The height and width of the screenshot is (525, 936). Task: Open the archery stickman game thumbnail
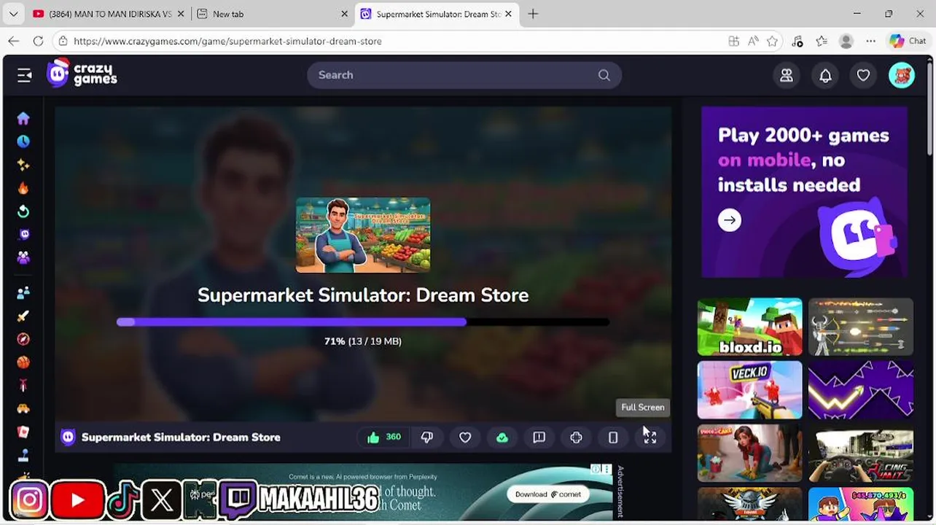(x=861, y=327)
